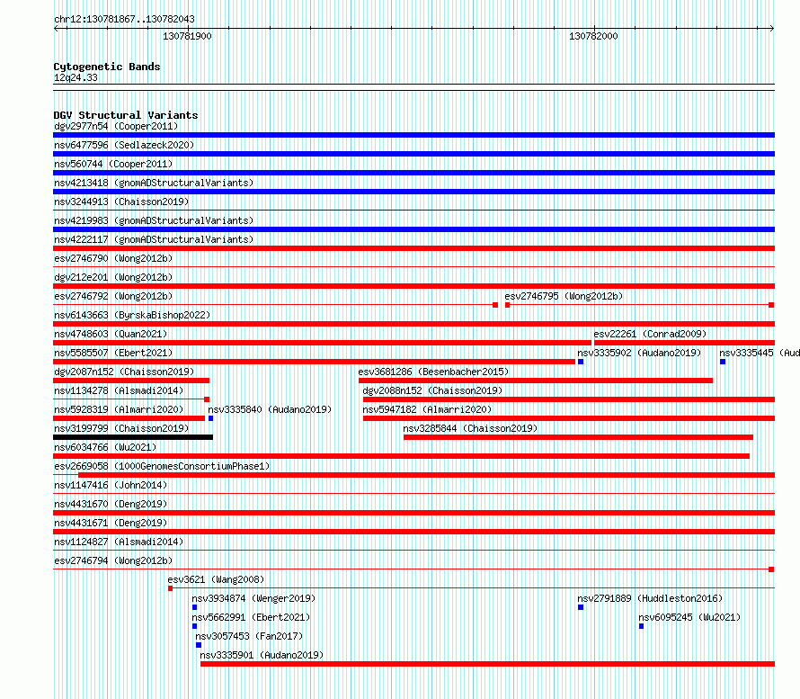Viewport: 800px width, 699px height.
Task: Click the left scroll arrow on ruler
Action: pyautogui.click(x=56, y=29)
